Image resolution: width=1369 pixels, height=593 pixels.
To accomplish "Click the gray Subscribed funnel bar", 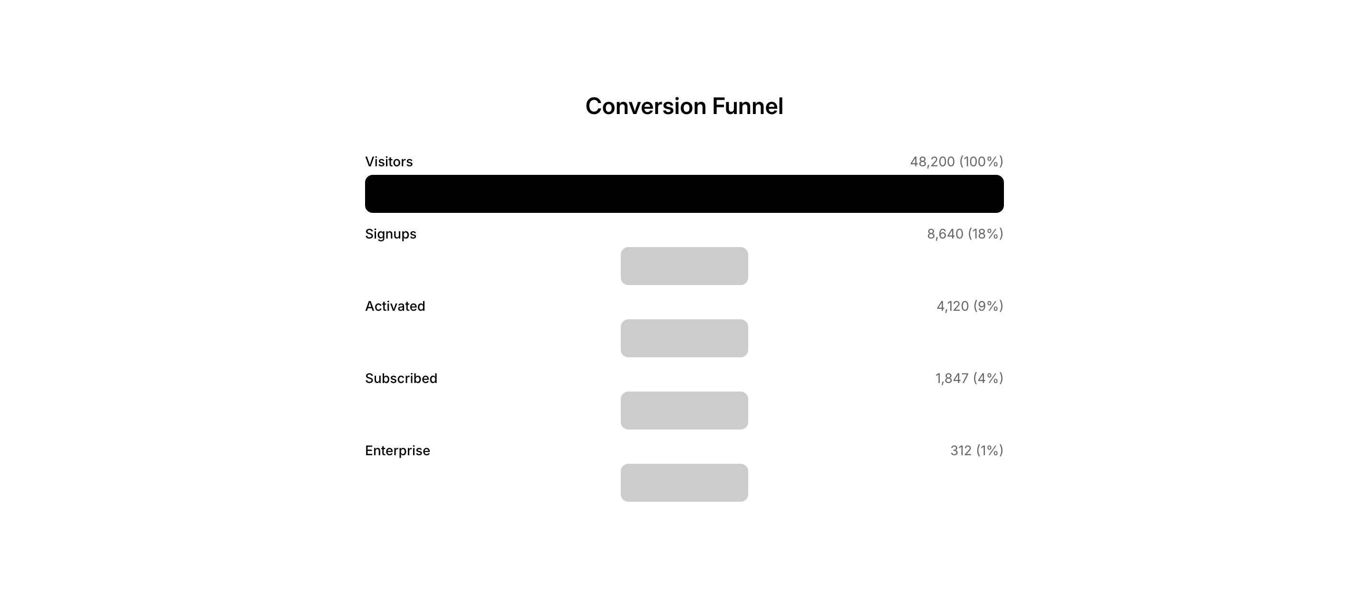I will point(684,411).
